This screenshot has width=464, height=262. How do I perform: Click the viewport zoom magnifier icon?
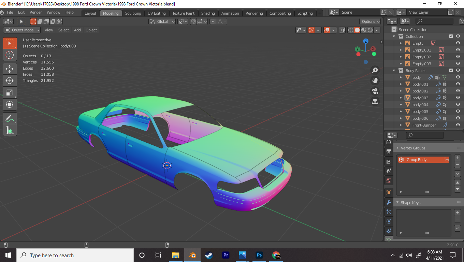click(375, 70)
